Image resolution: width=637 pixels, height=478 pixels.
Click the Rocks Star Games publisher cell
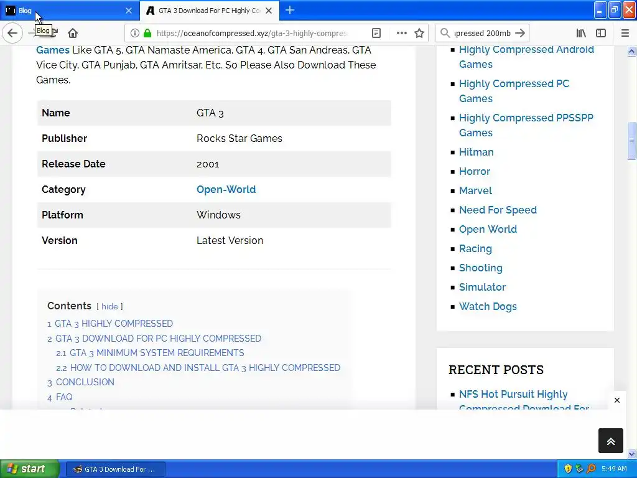(239, 139)
